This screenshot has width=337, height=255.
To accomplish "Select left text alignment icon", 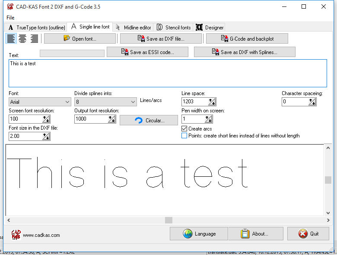I will [11, 38].
